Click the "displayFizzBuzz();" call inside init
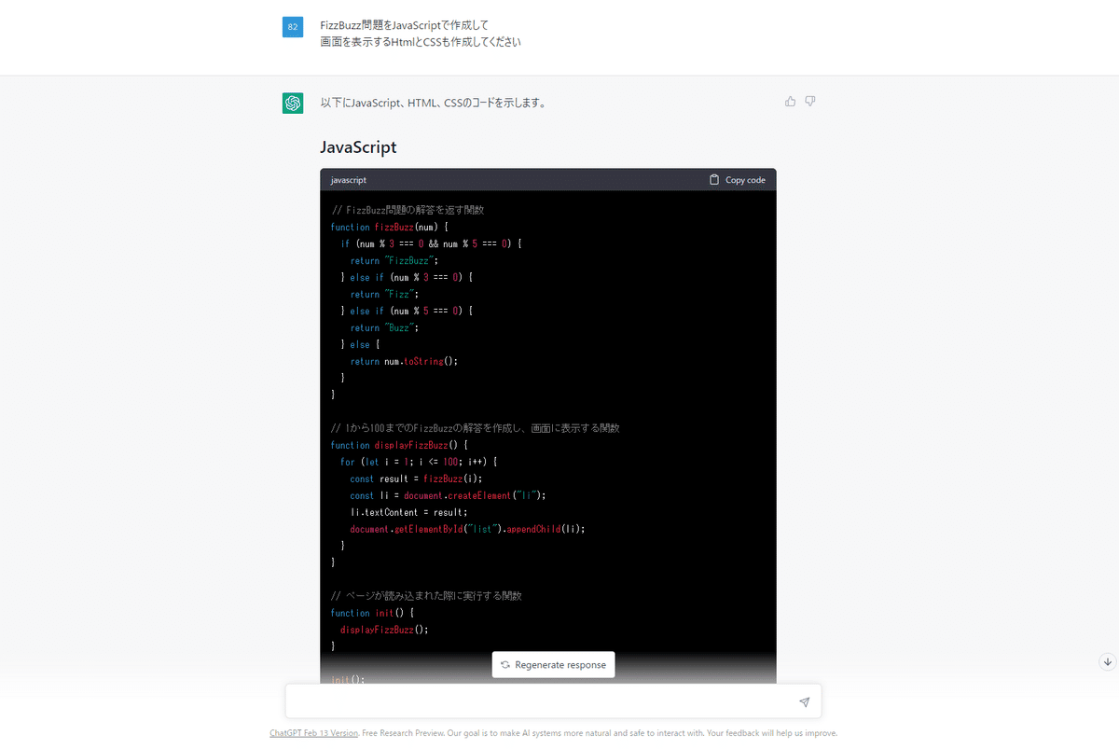Viewport: 1119px width, 749px height. coord(384,630)
